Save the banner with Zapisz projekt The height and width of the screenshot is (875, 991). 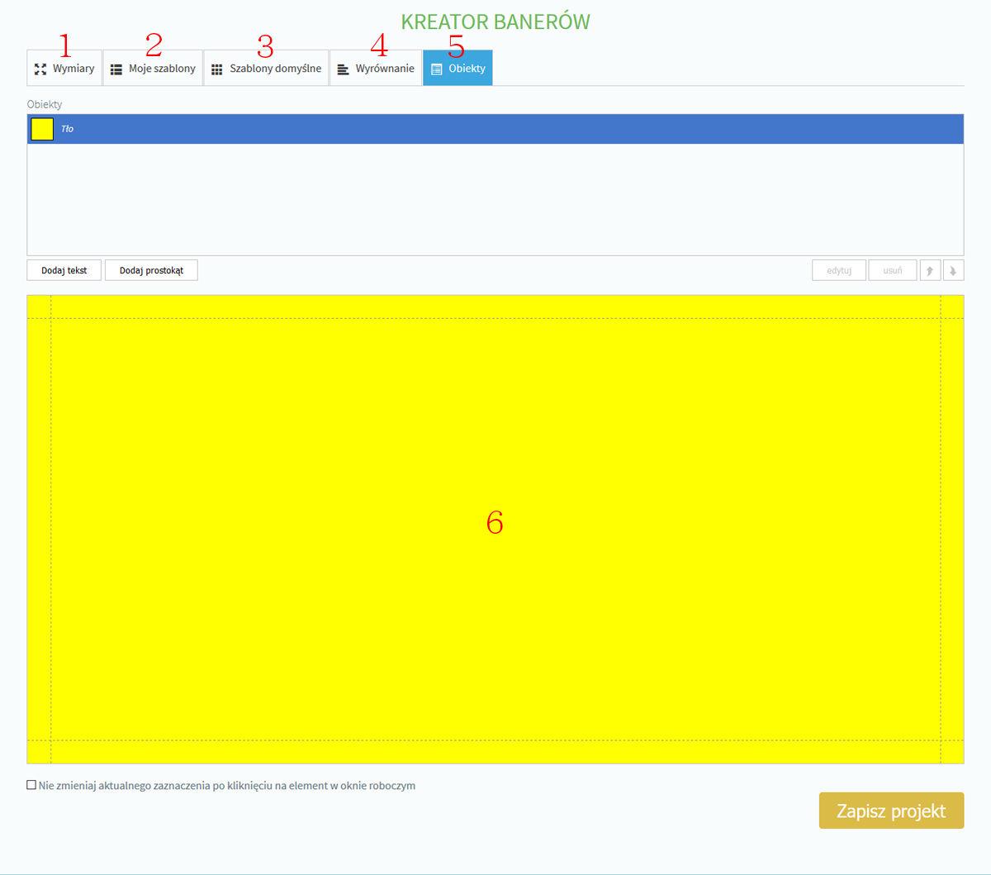[891, 811]
